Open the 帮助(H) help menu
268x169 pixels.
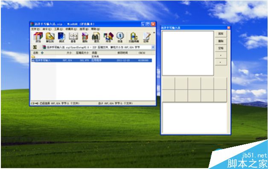(95, 29)
